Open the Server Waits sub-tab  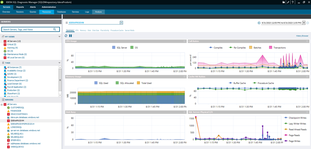point(130,30)
